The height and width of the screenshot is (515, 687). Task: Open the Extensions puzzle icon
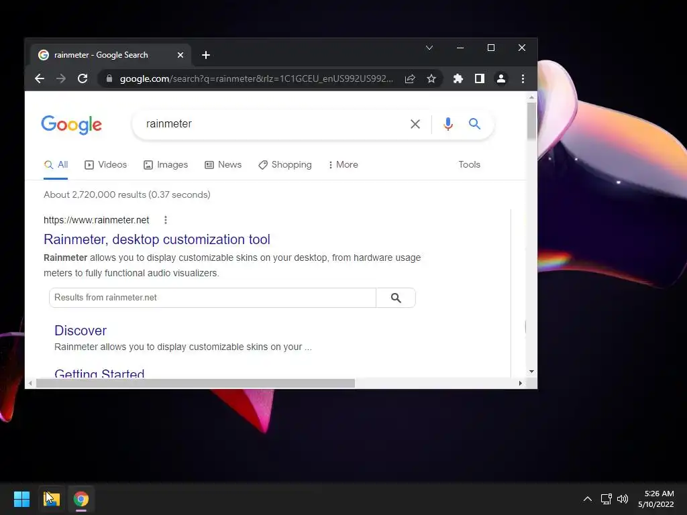[x=458, y=79]
